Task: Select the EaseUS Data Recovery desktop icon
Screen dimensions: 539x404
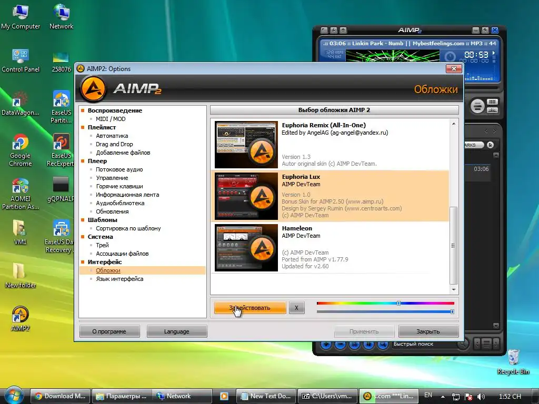Action: pyautogui.click(x=59, y=237)
